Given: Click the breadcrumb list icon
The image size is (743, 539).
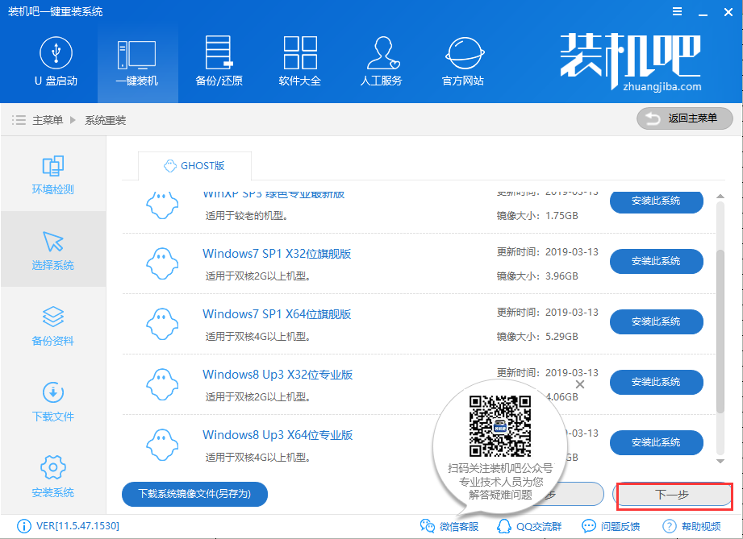Looking at the screenshot, I should 19,120.
